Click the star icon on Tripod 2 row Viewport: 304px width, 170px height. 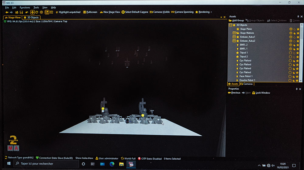(x=298, y=57)
